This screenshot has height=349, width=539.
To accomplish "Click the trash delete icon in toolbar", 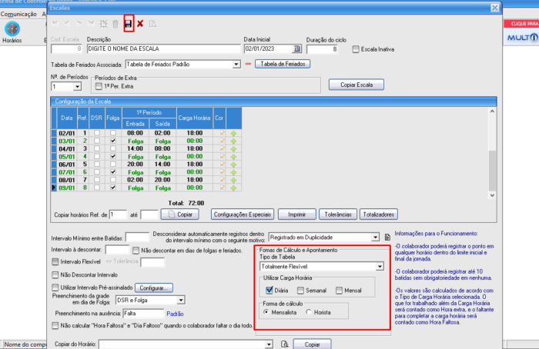I will coord(116,23).
